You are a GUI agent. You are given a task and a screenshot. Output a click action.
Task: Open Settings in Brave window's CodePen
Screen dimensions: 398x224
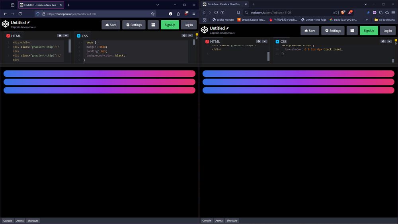(x=333, y=31)
